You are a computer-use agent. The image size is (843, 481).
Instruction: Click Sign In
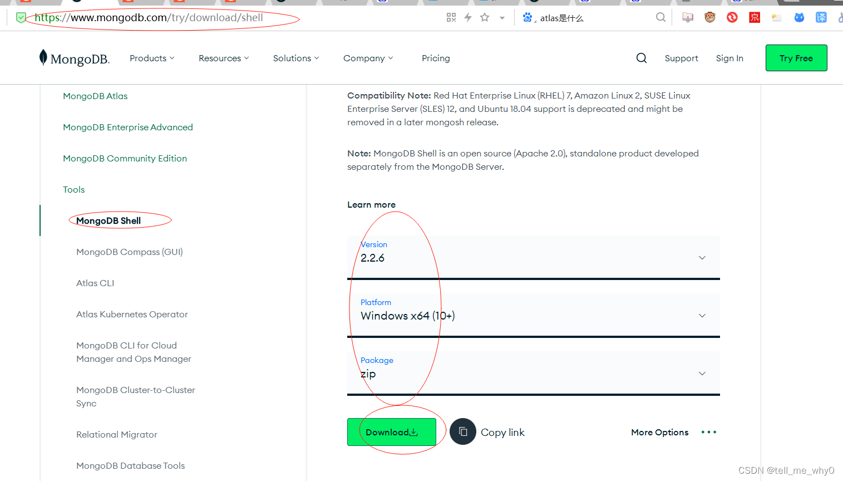(729, 58)
